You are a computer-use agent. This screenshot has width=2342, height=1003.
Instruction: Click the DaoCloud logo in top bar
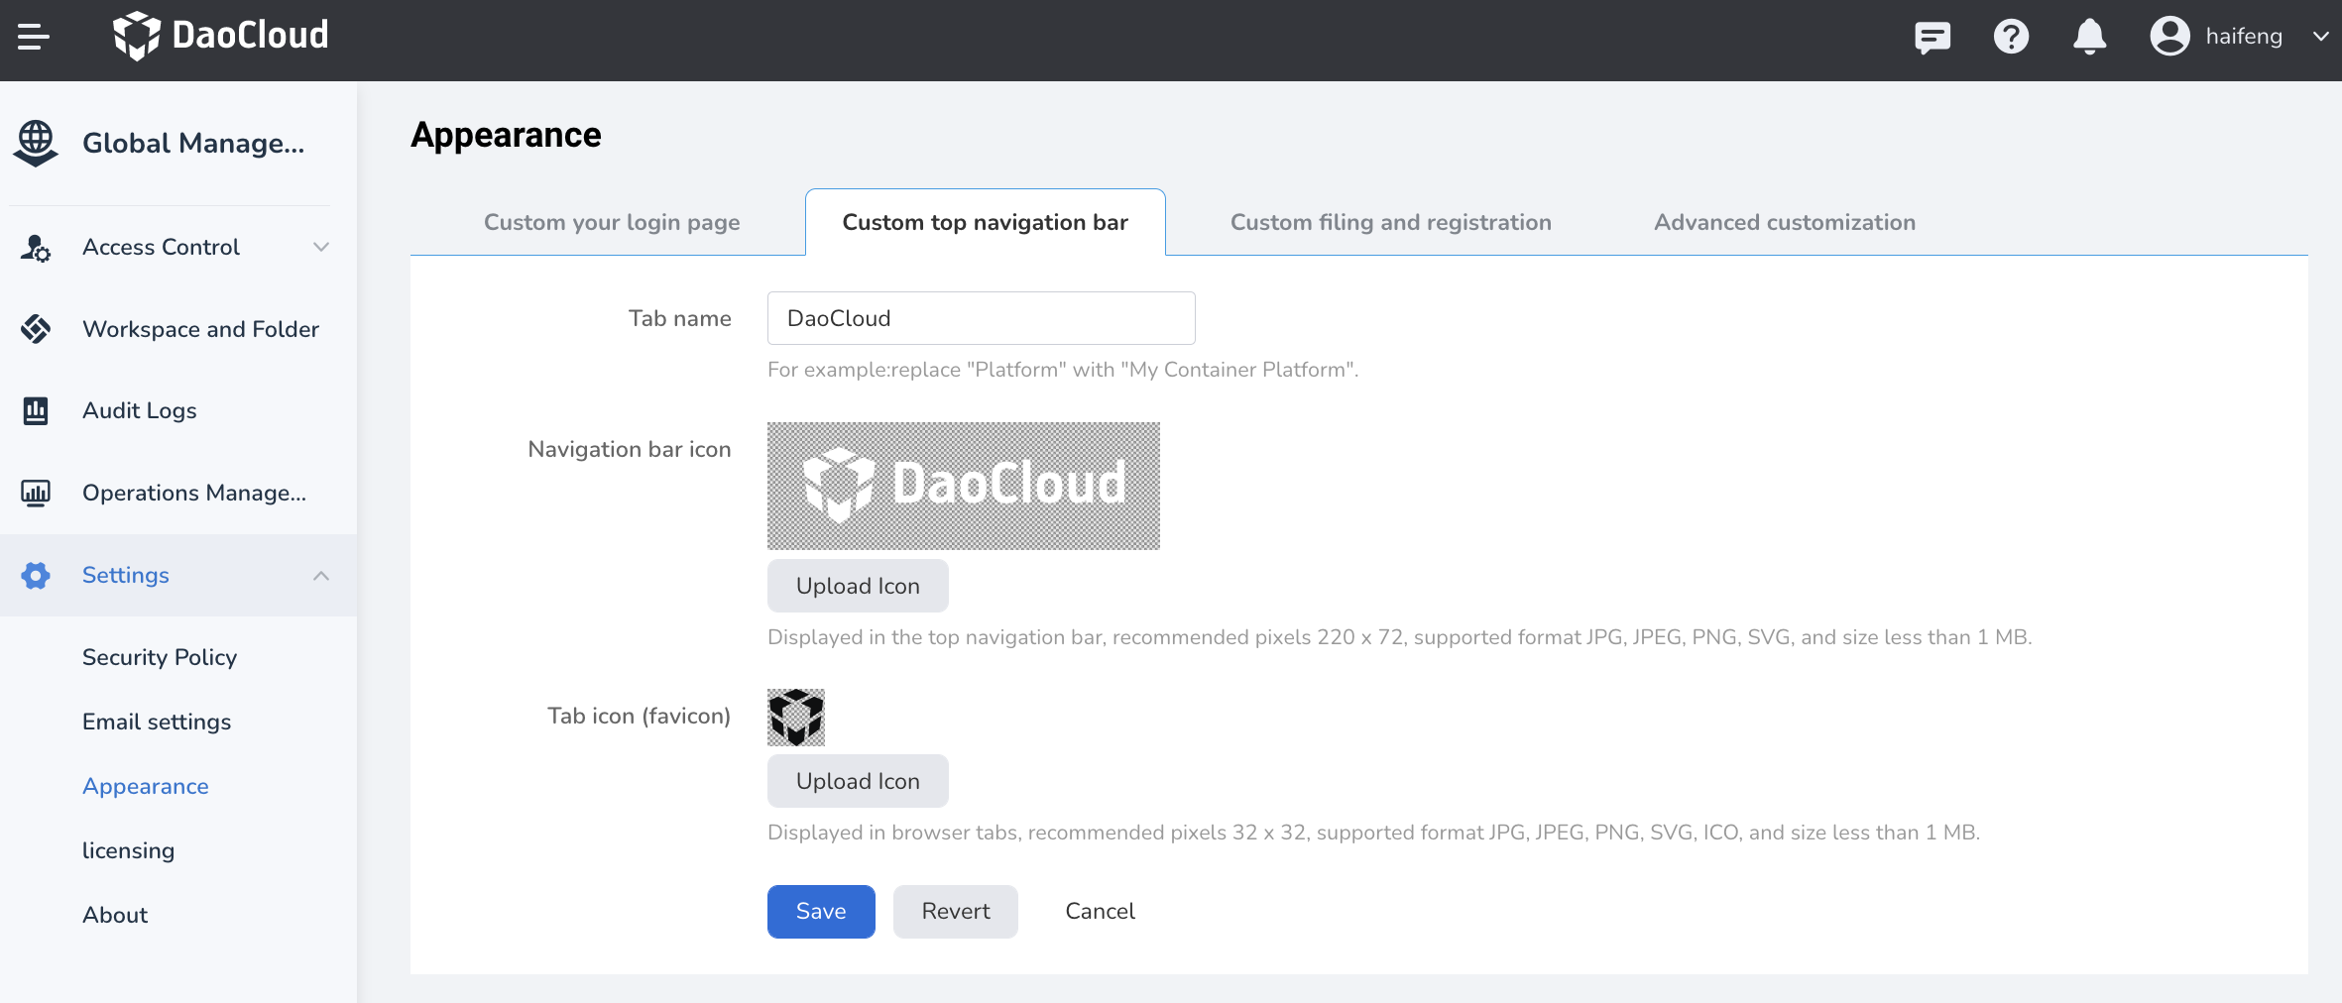point(220,36)
